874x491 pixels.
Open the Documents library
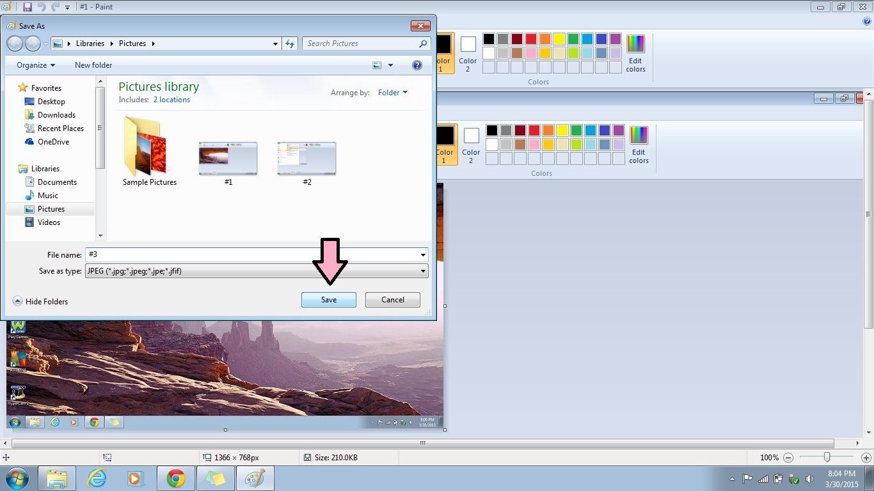(57, 182)
